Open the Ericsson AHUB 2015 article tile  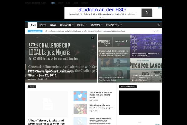(x=114, y=46)
